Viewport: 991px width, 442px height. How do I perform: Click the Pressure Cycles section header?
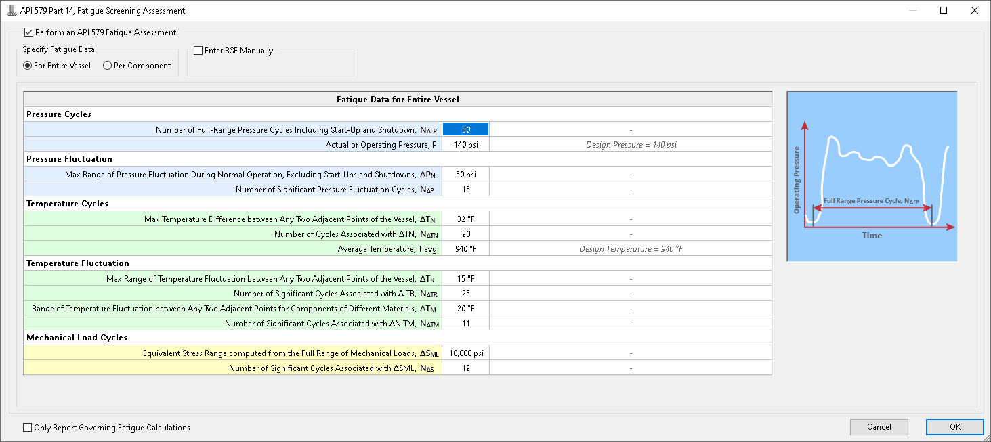tap(398, 114)
